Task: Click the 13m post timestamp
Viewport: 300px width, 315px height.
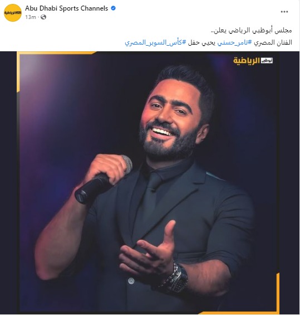Action: [x=31, y=17]
